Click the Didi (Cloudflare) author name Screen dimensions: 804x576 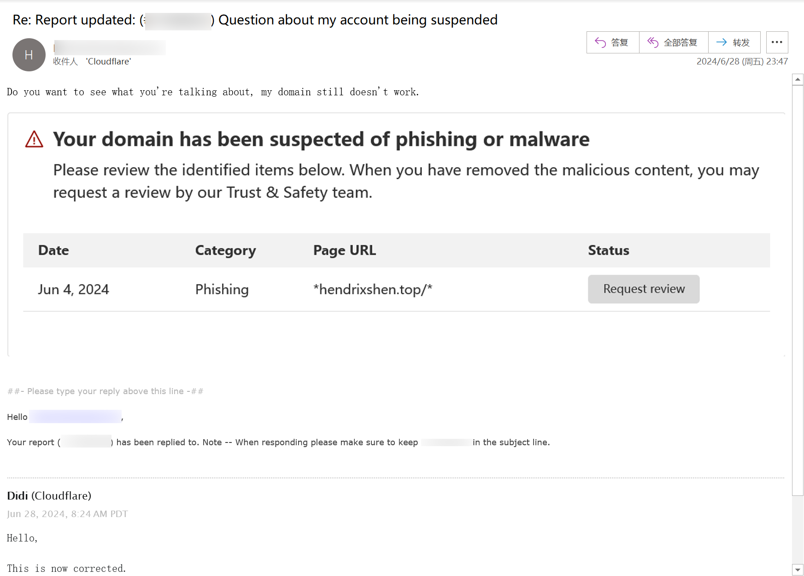pyautogui.click(x=49, y=496)
